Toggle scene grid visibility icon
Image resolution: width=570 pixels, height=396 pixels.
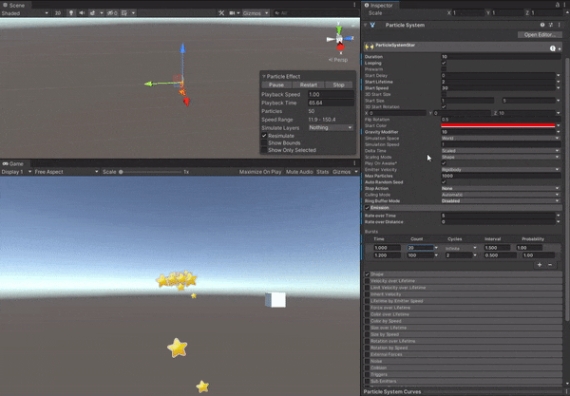(124, 13)
